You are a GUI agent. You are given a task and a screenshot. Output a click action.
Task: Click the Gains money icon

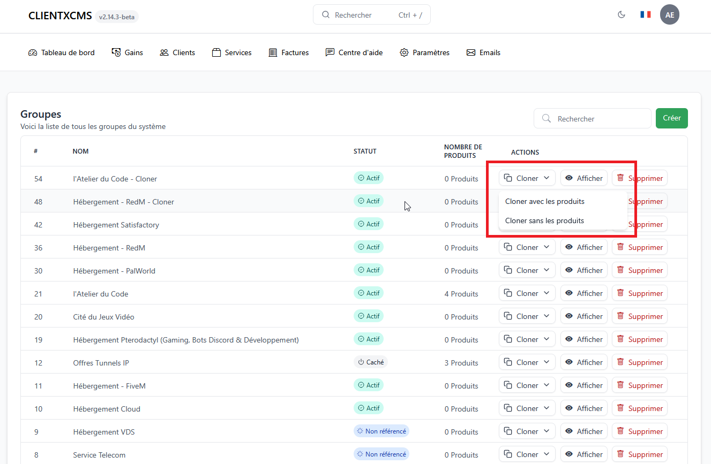[116, 52]
